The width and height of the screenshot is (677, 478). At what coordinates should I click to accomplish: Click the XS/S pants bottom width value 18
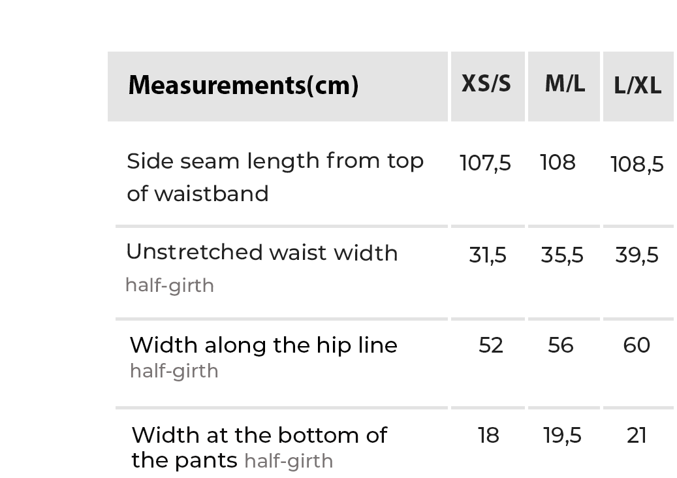click(488, 435)
